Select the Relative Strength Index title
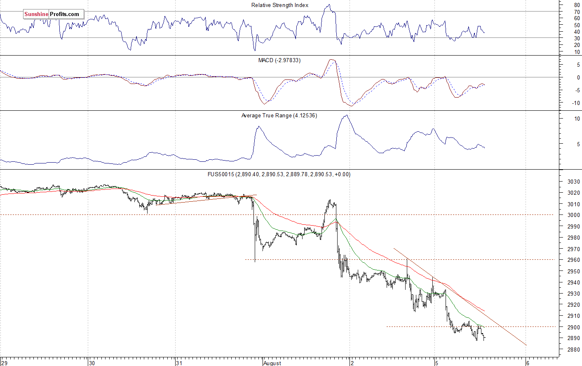582x366 pixels. click(280, 5)
